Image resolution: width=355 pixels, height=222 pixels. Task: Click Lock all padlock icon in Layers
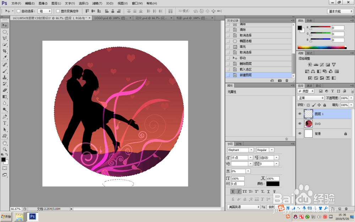coord(325,105)
